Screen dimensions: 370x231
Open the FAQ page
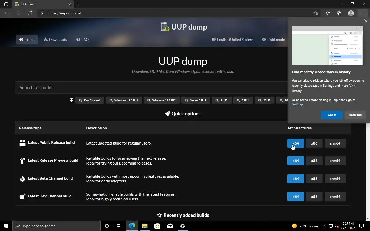tap(82, 40)
